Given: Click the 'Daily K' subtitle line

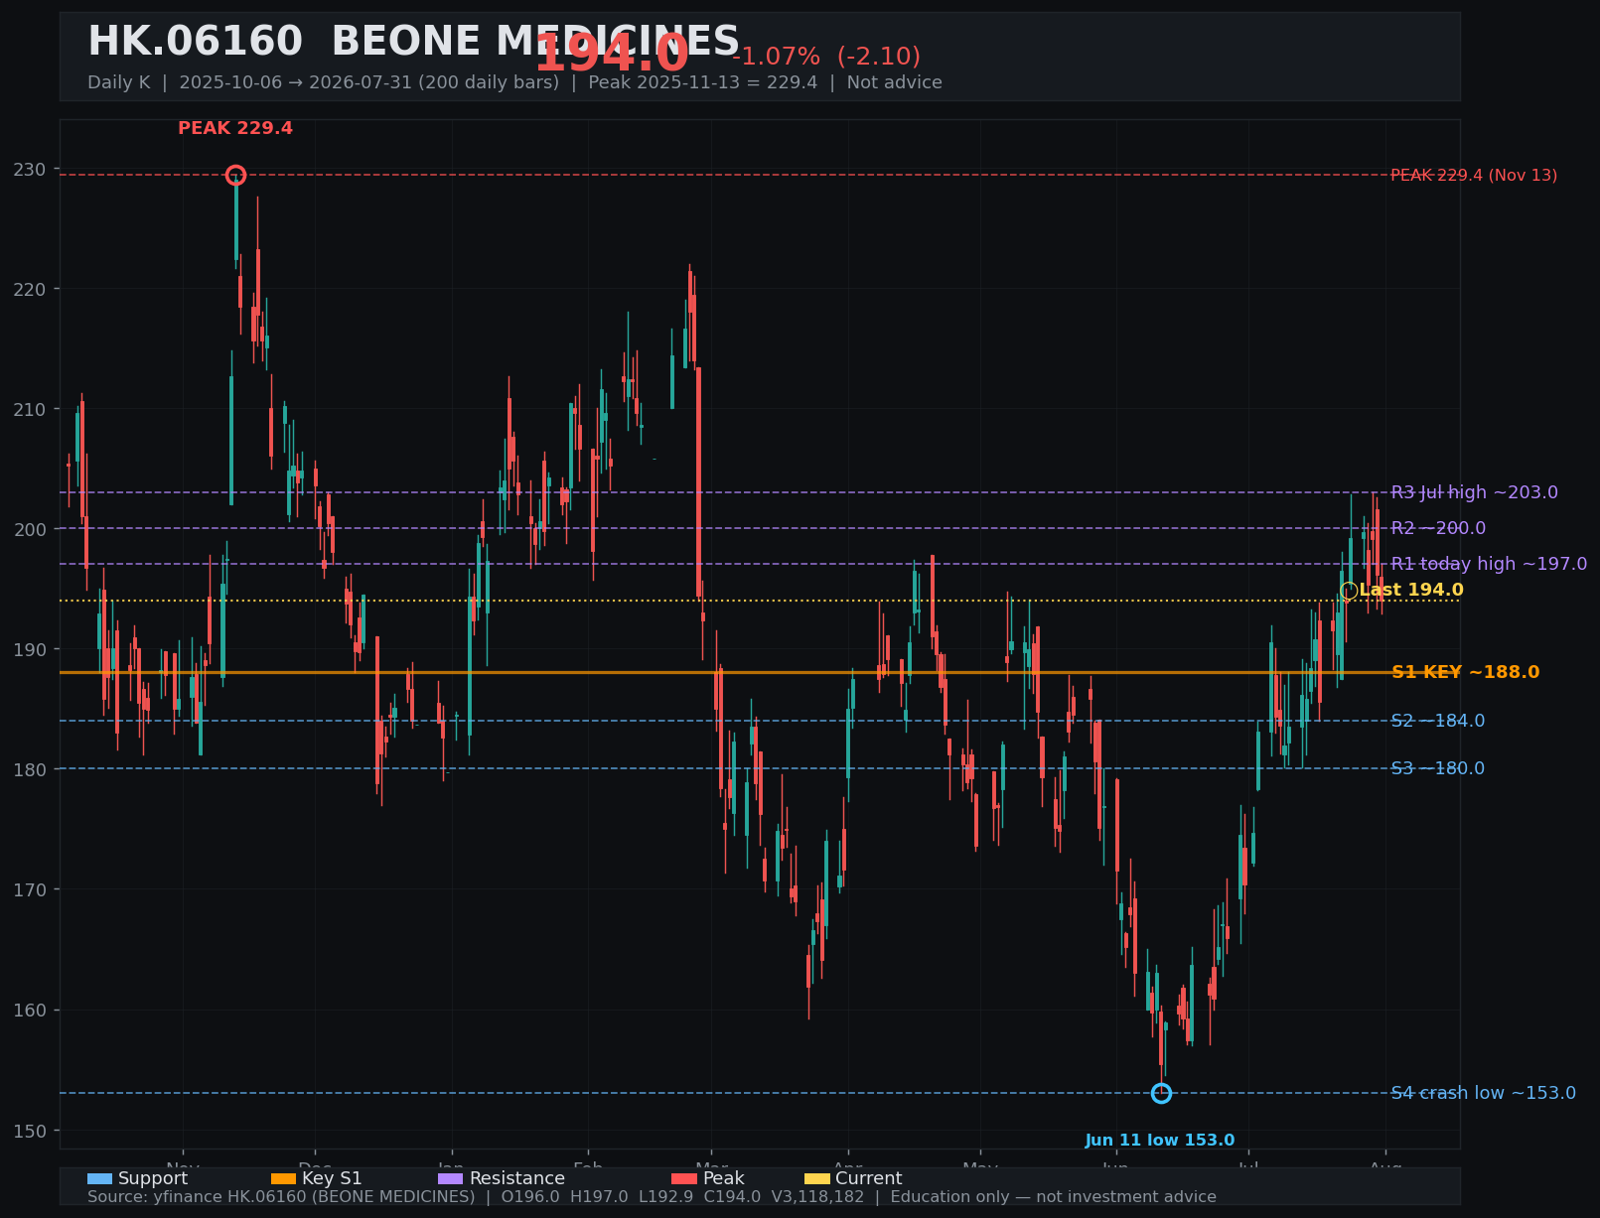Looking at the screenshot, I should point(514,82).
